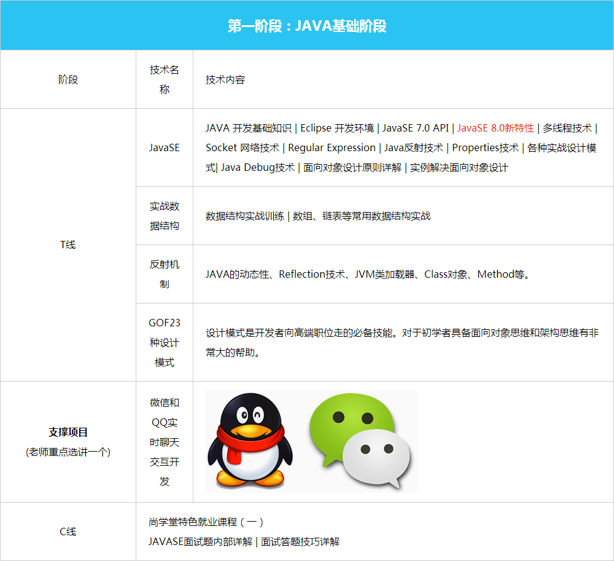This screenshot has height=561, width=614.
Task: Click red text 'JavaSE 8.0新特性'
Action: coord(495,128)
